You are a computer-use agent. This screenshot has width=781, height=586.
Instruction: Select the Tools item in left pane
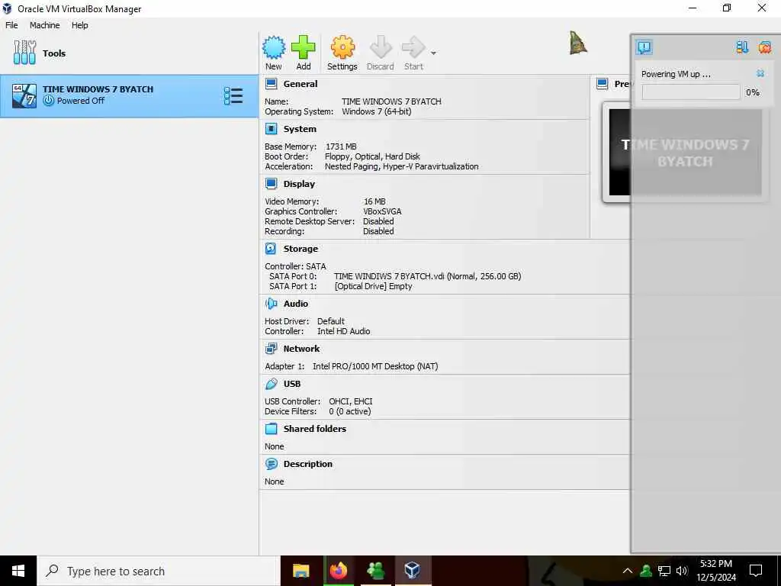click(x=130, y=53)
